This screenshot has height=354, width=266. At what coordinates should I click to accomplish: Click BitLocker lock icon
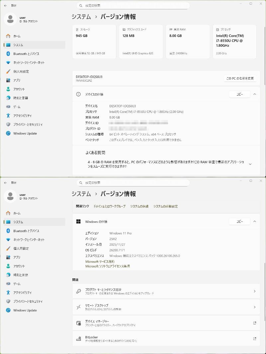[78, 339]
